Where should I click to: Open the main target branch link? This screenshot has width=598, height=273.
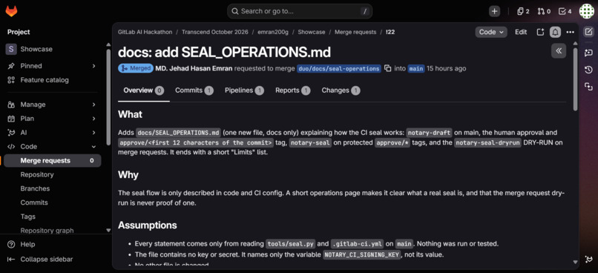(415, 69)
